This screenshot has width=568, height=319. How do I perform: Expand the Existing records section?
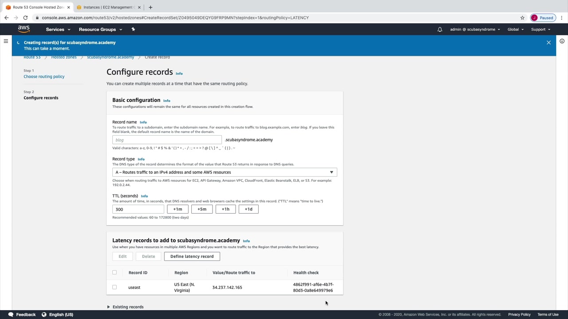[125, 307]
